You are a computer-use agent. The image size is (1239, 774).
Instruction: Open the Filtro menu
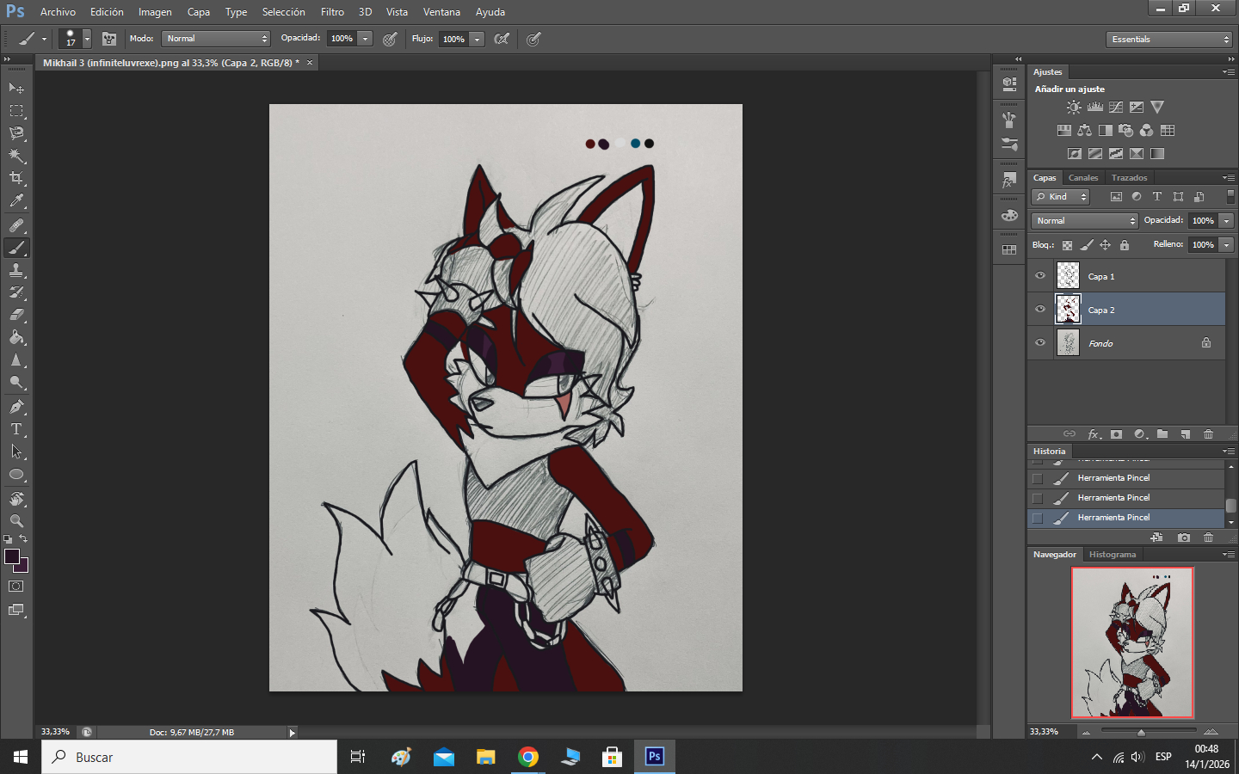tap(332, 12)
